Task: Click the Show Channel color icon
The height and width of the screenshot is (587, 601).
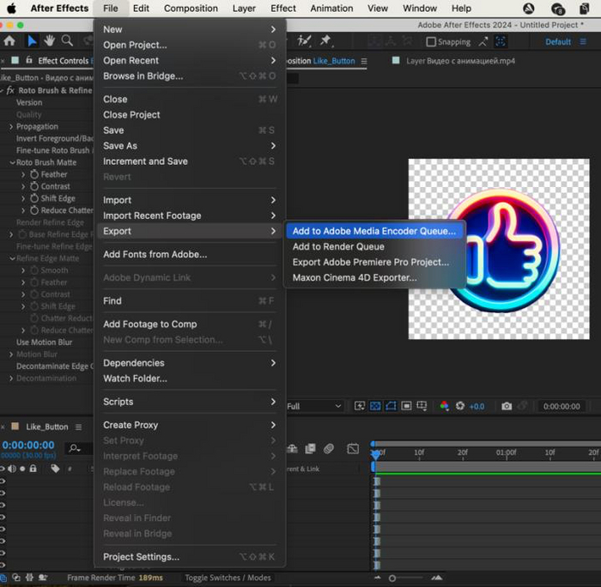Action: (x=444, y=406)
